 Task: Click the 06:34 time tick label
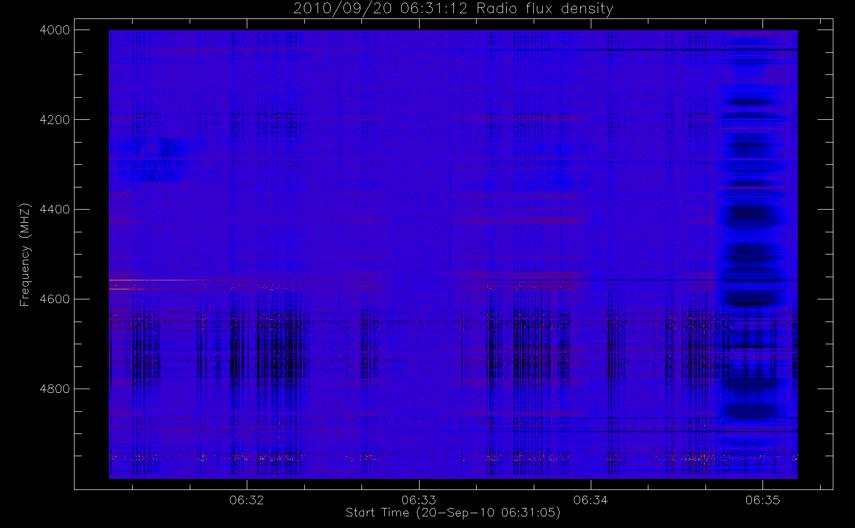coord(590,500)
